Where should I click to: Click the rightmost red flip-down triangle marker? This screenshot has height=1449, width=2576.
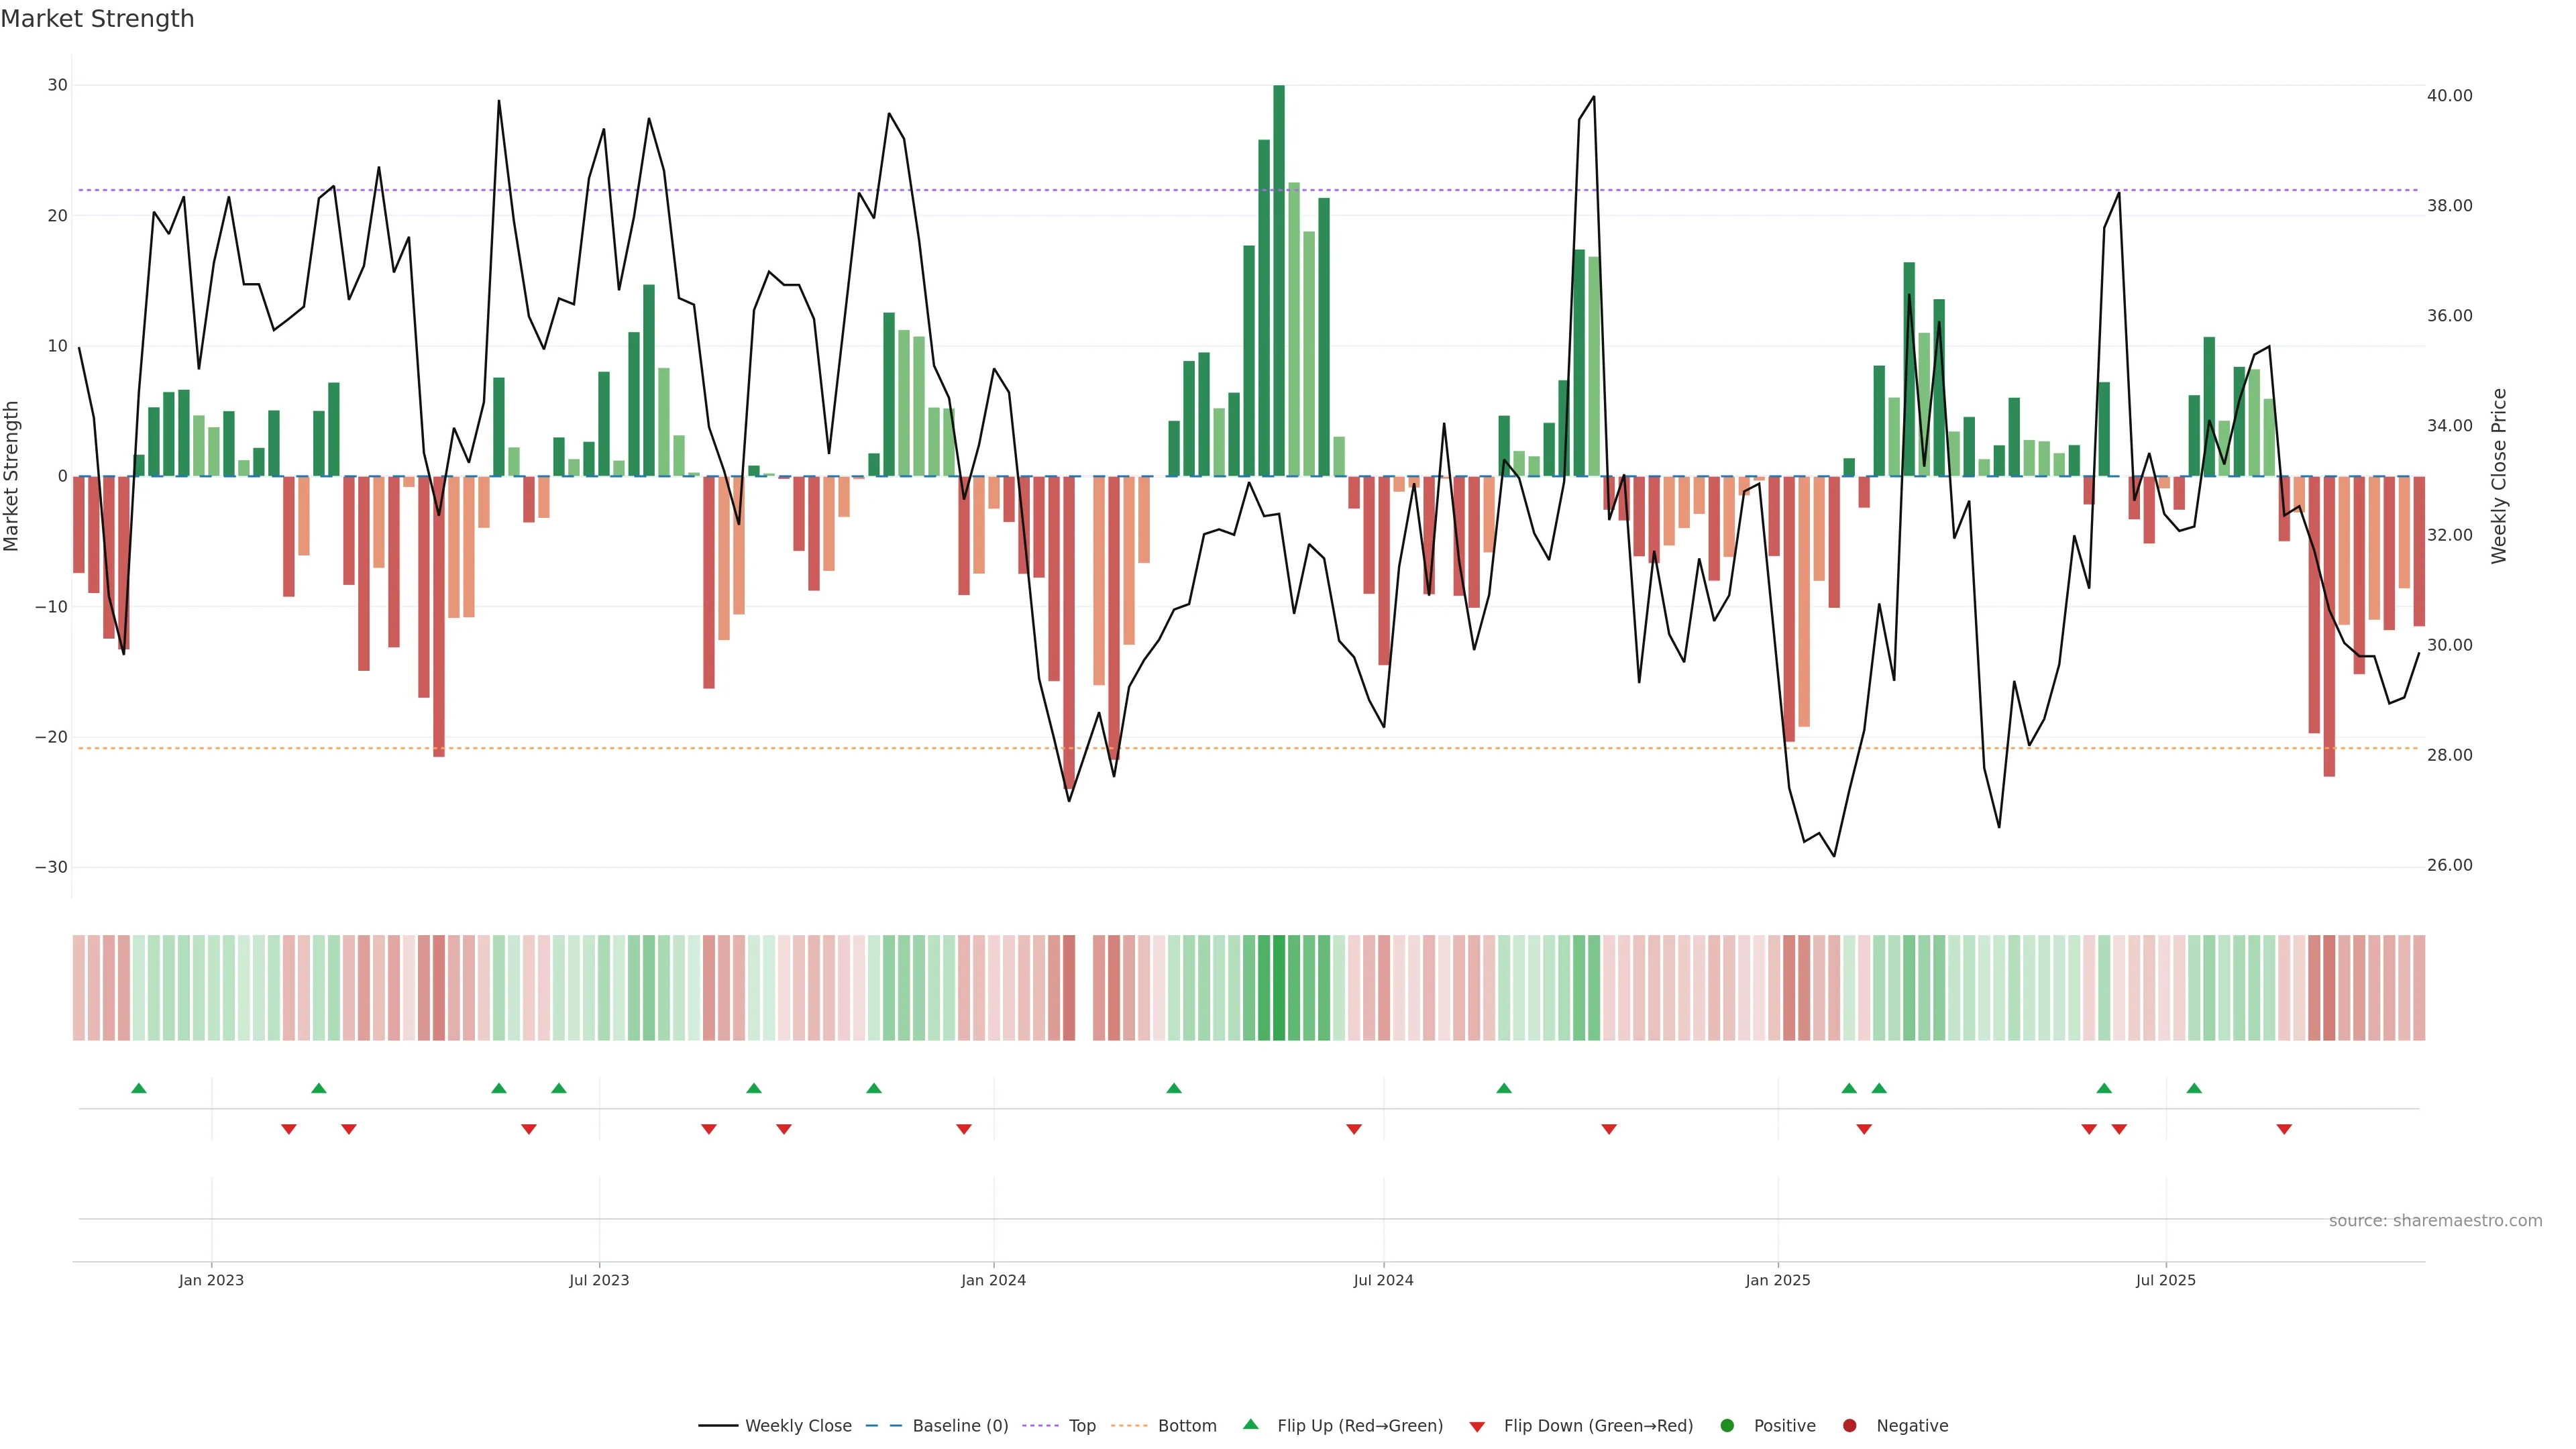pos(2284,1129)
